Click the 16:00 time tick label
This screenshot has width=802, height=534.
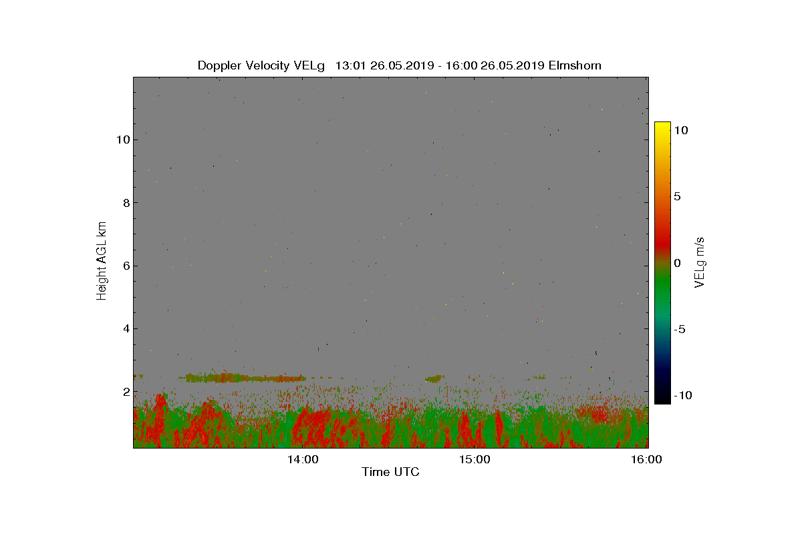pyautogui.click(x=647, y=459)
